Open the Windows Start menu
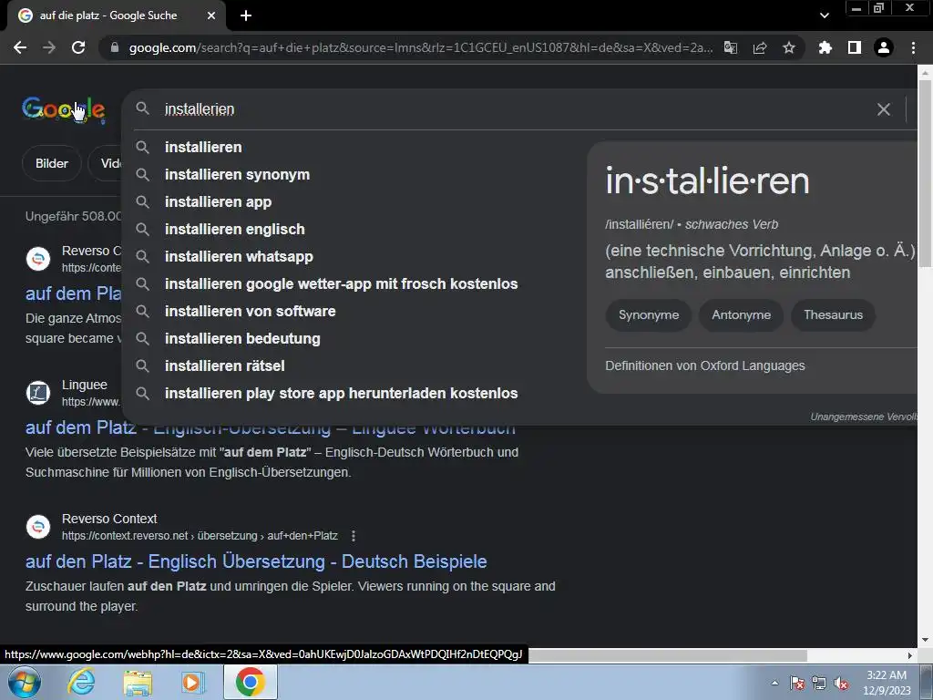 25,682
